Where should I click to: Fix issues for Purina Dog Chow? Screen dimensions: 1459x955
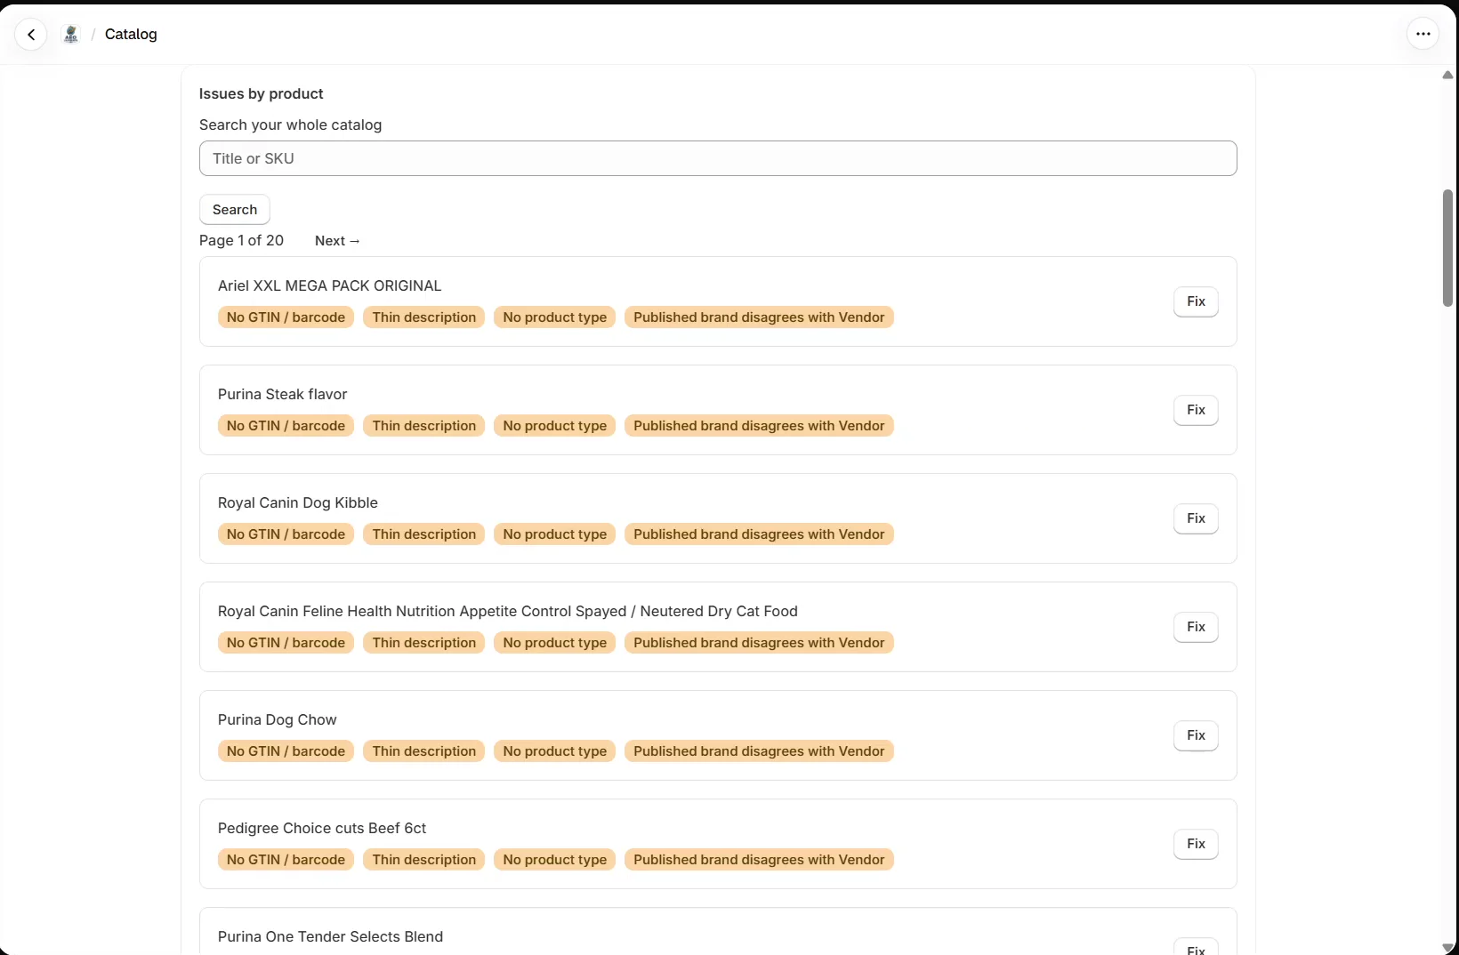coord(1196,735)
